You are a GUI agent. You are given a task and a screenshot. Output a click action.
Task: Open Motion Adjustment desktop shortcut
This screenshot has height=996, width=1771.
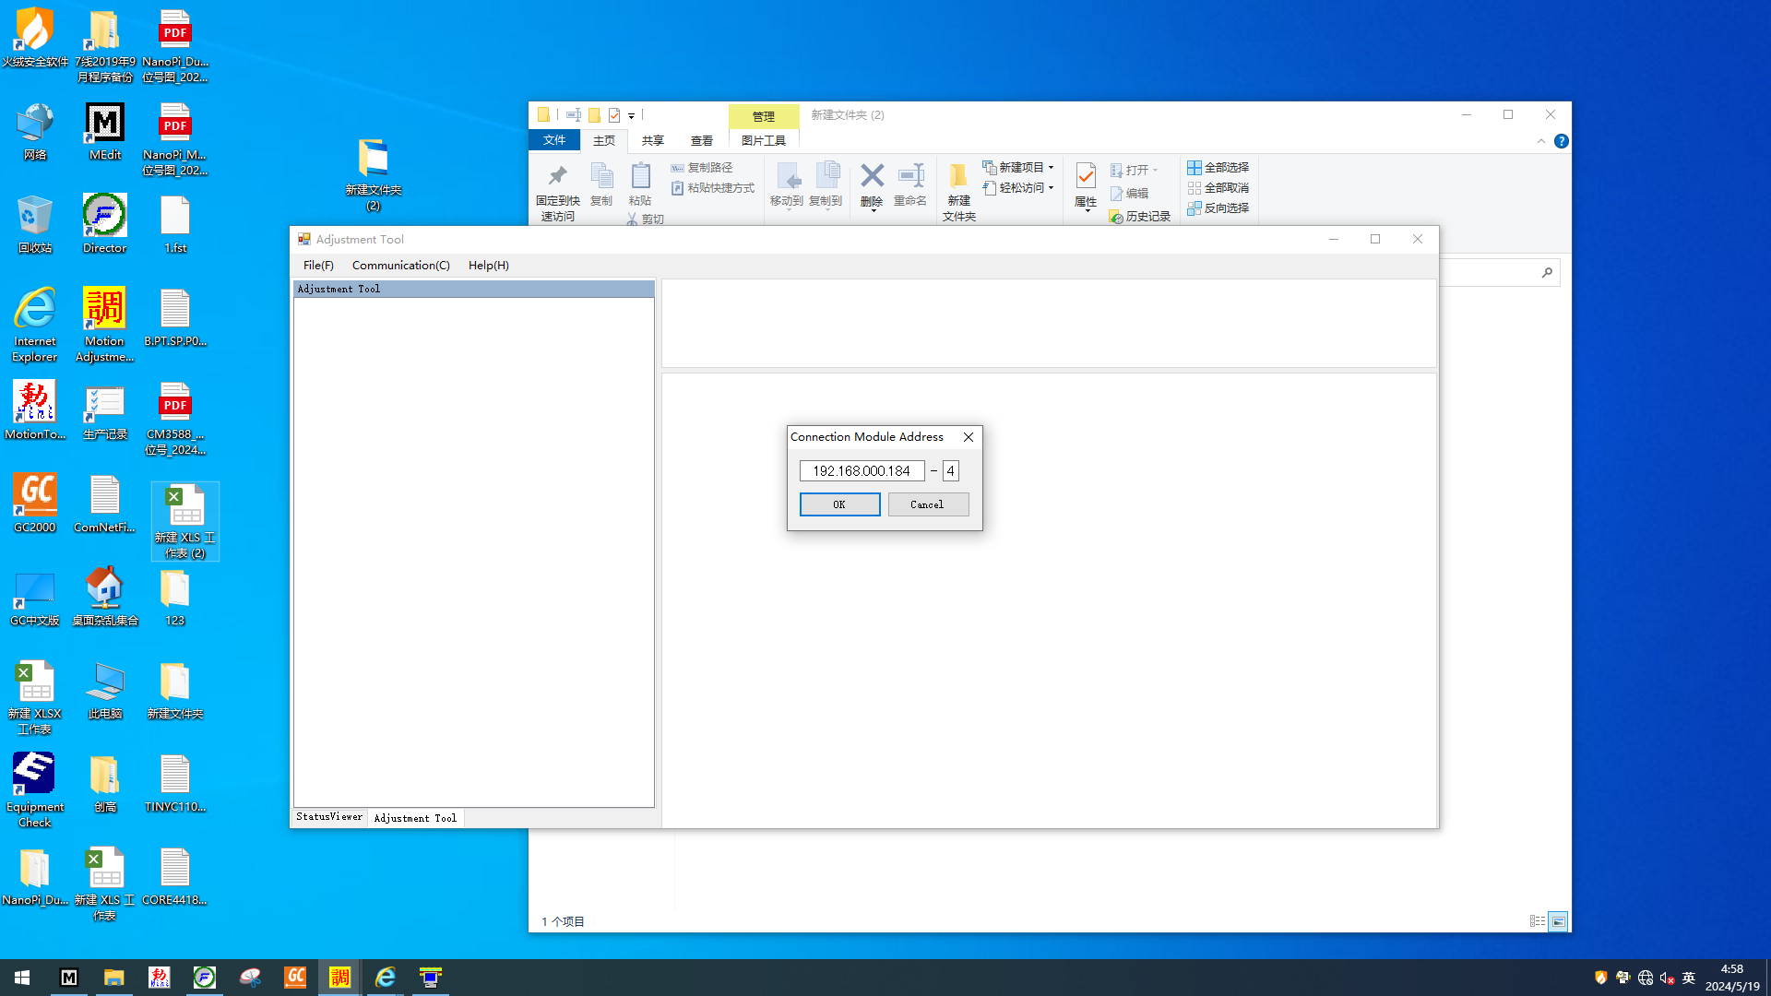[x=104, y=309]
